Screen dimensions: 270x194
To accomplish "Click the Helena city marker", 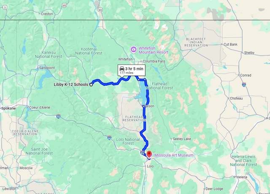I will [235, 177].
